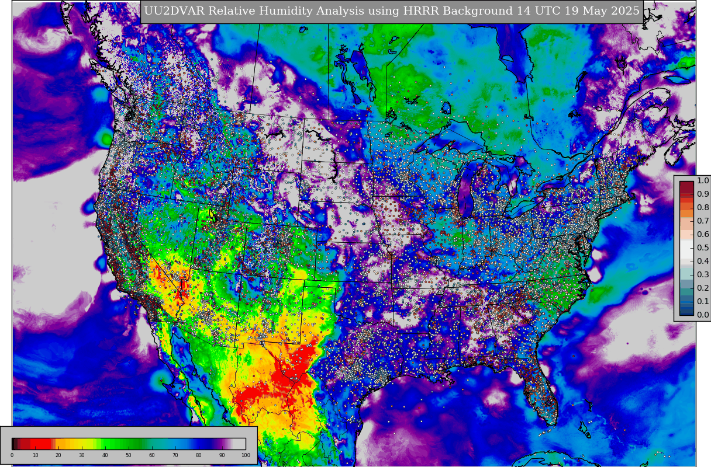
Task: Click the "0.5" label on the right legend
Action: tap(703, 248)
